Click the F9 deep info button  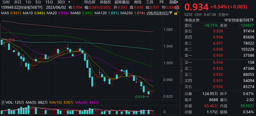162,2
